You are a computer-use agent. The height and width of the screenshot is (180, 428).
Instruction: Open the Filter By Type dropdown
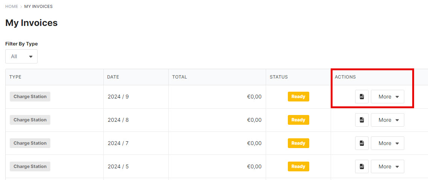click(x=21, y=56)
